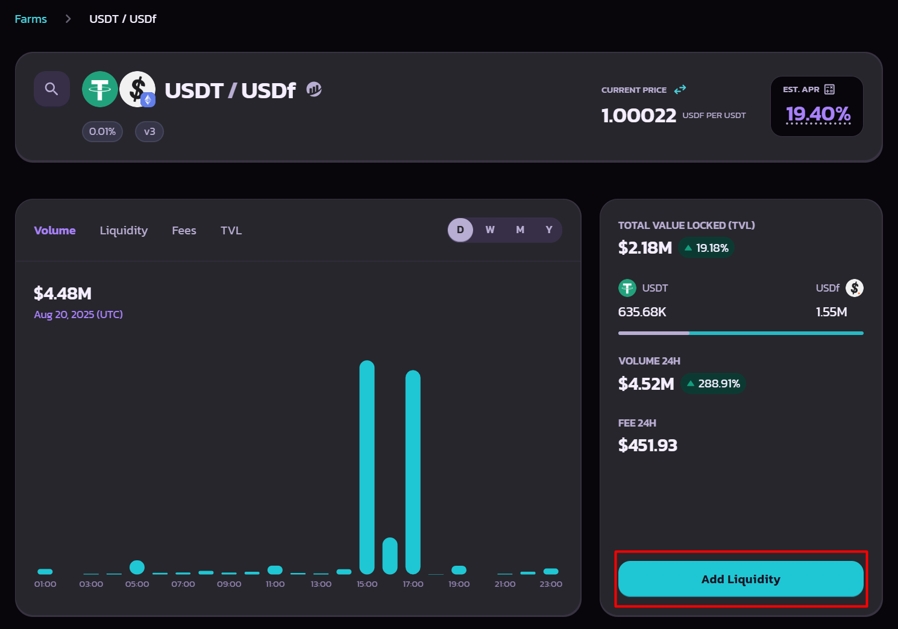The height and width of the screenshot is (629, 898).
Task: Click the green arrow beside 288.91%
Action: pos(691,383)
